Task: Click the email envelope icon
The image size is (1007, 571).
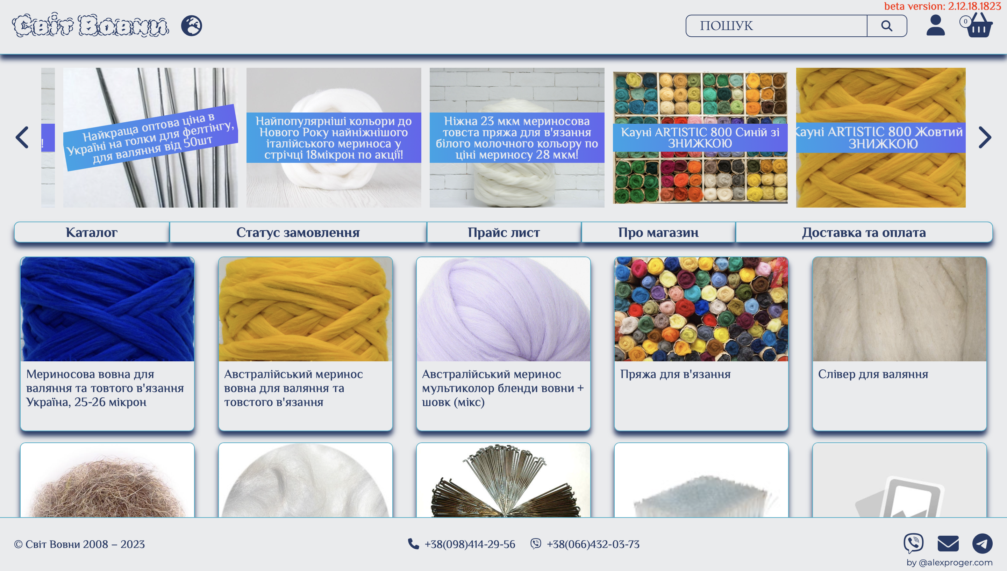Action: tap(948, 543)
